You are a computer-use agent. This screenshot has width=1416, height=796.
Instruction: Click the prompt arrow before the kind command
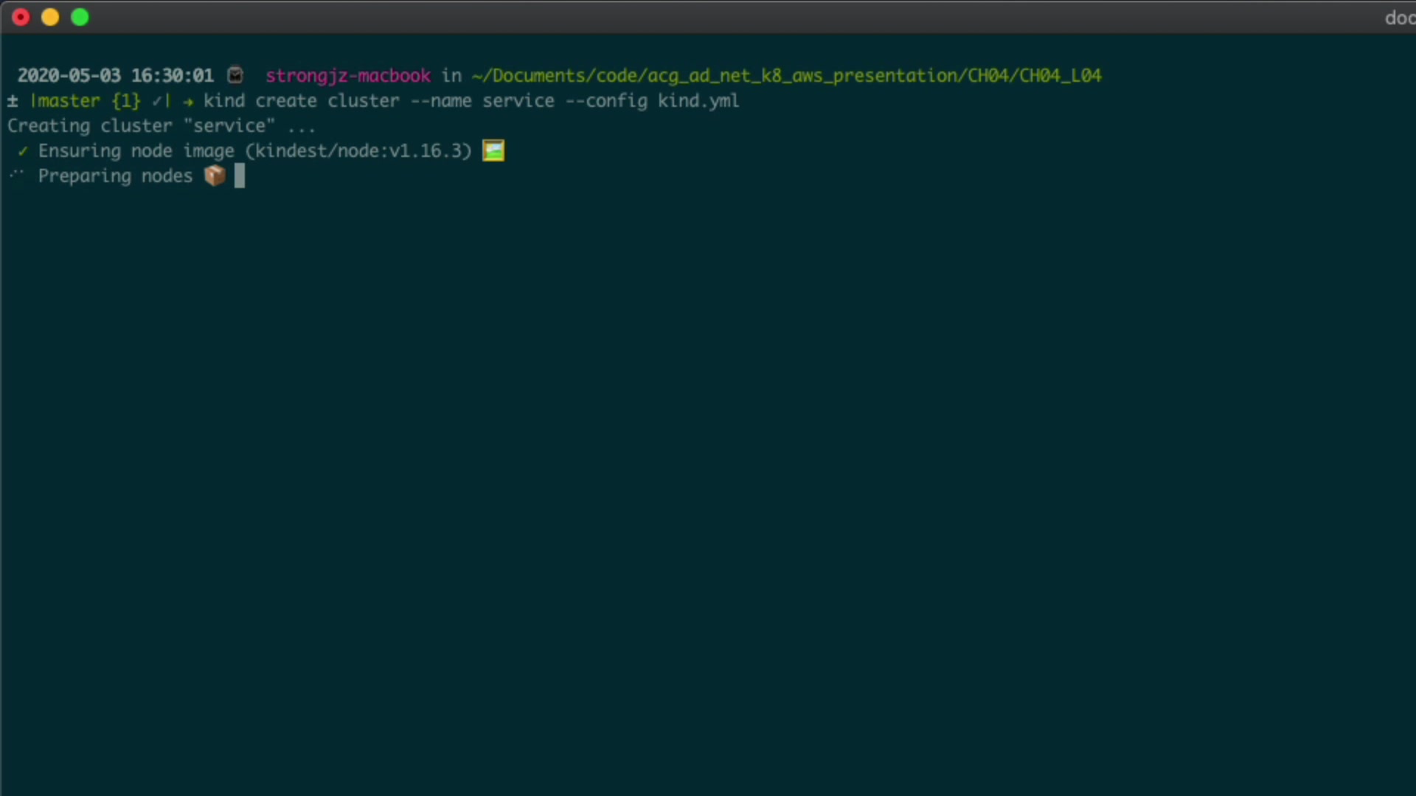click(188, 102)
